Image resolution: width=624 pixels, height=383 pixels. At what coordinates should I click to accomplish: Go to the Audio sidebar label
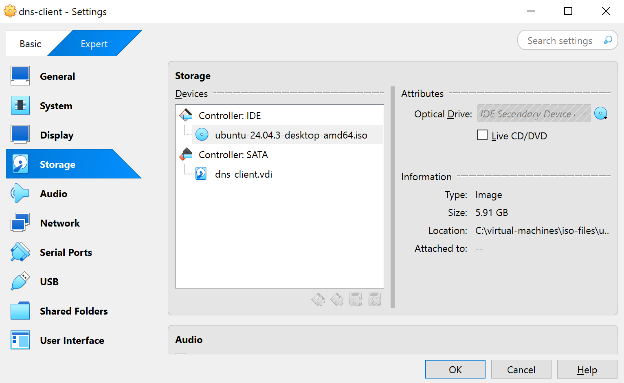[54, 194]
